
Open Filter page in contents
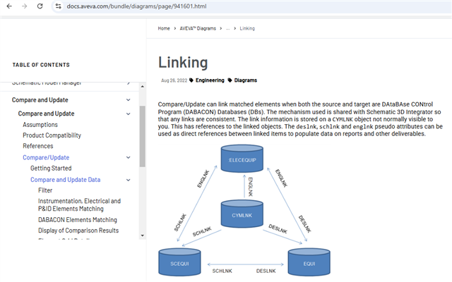(45, 190)
